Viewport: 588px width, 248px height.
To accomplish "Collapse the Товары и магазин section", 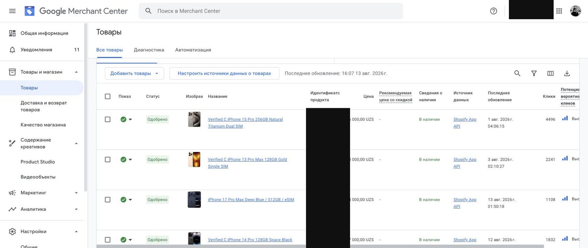I will click(x=76, y=72).
